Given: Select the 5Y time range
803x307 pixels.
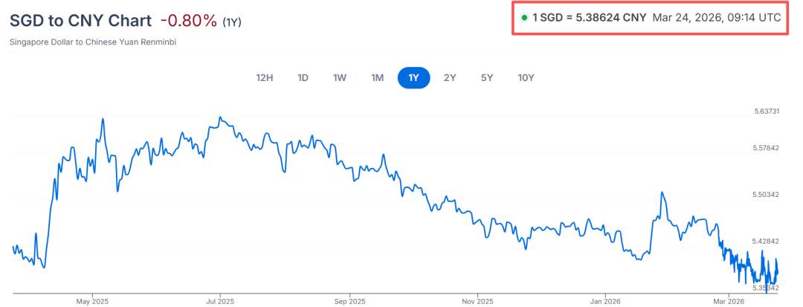Looking at the screenshot, I should click(487, 78).
